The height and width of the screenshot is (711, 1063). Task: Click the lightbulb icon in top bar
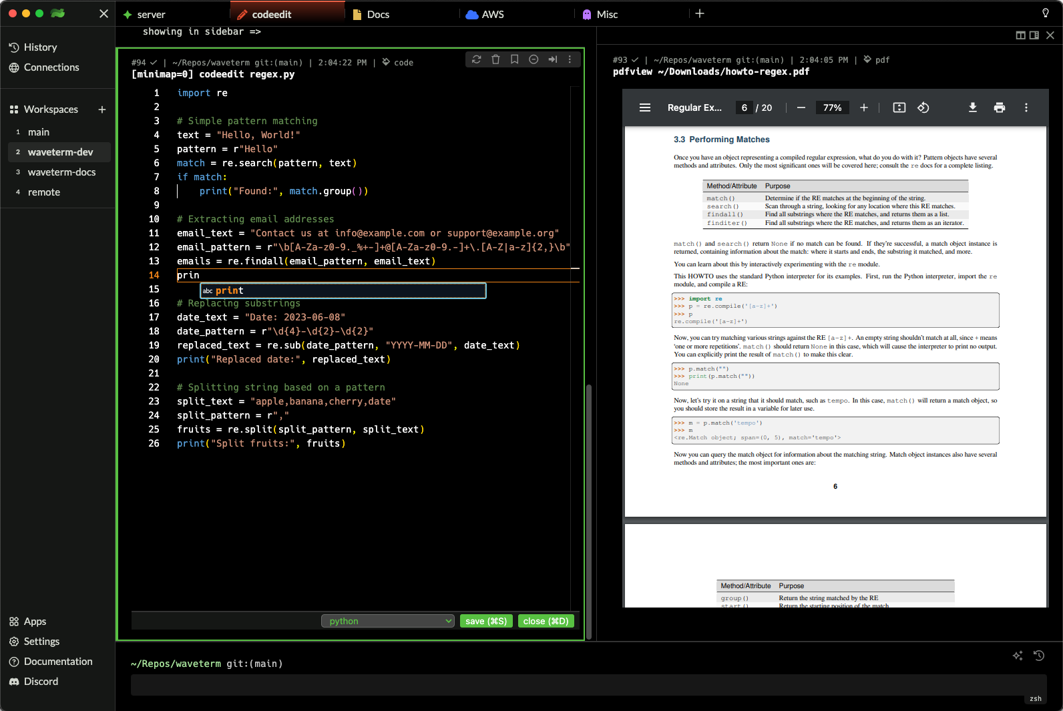point(1045,13)
